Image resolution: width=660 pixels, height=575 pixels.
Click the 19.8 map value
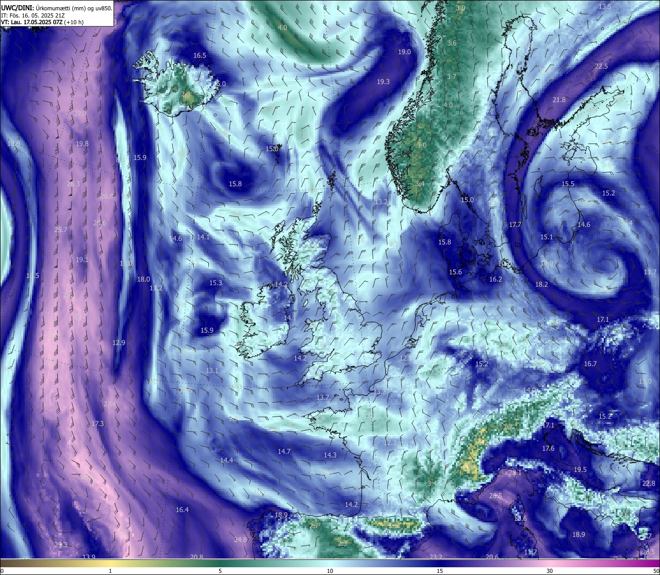tap(82, 144)
